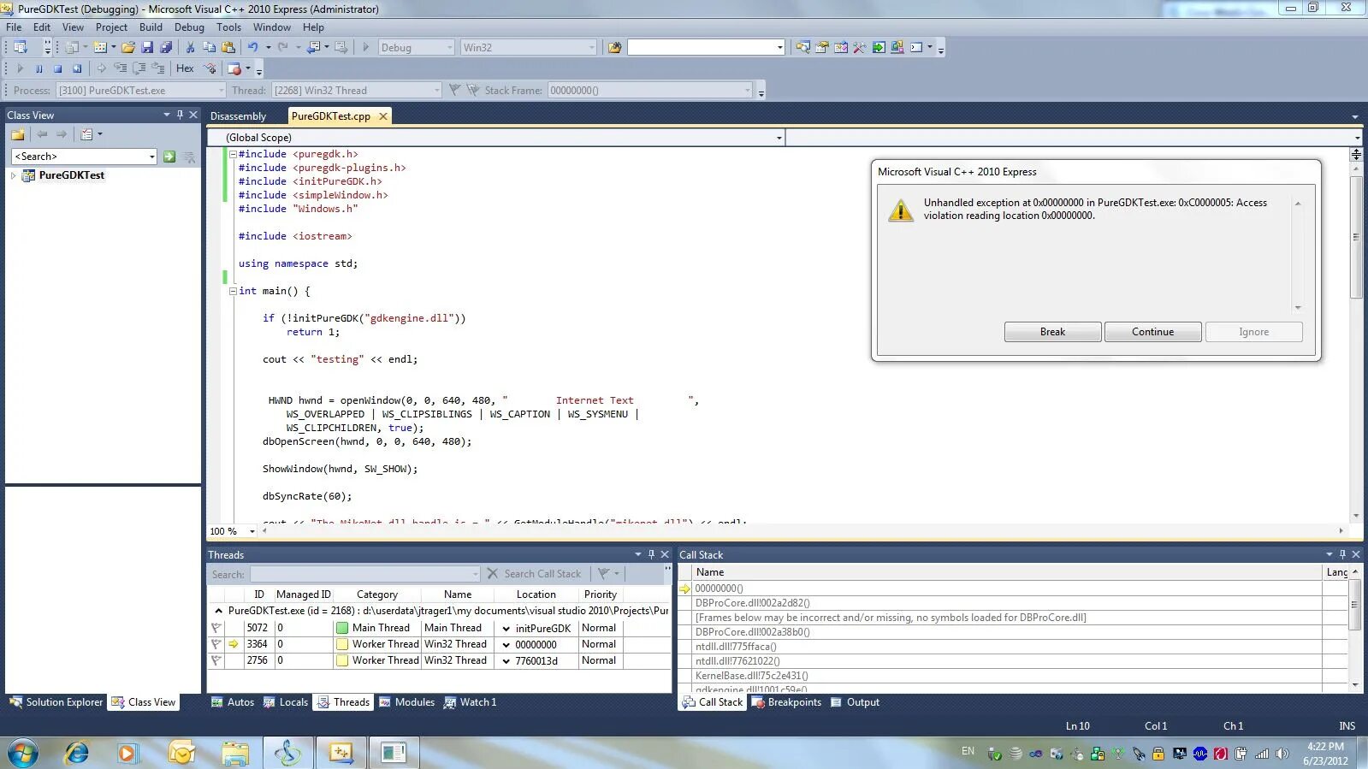Image resolution: width=1368 pixels, height=769 pixels.
Task: Stop debugging with the square icon
Action: coord(57,68)
